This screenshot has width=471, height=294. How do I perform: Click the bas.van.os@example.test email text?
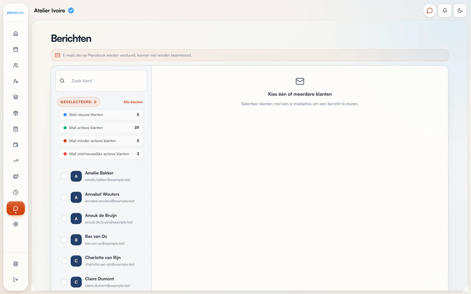tap(105, 244)
